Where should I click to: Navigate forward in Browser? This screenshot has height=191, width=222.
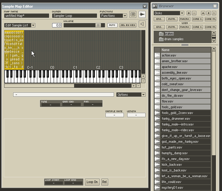point(214,13)
